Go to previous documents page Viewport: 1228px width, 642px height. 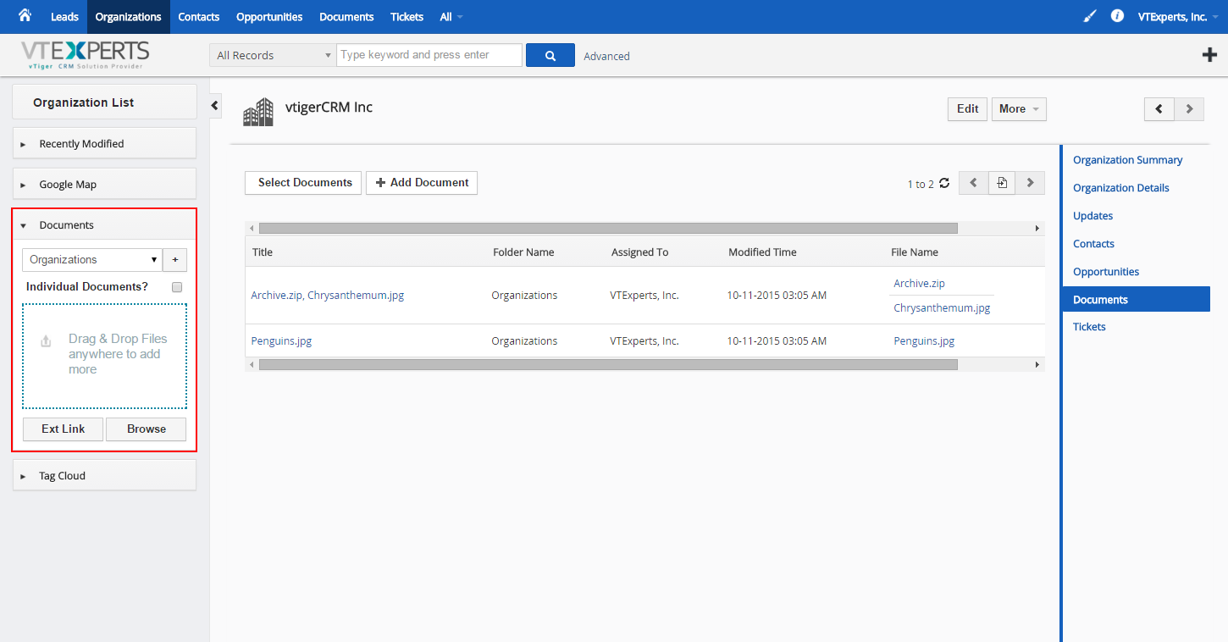point(973,183)
